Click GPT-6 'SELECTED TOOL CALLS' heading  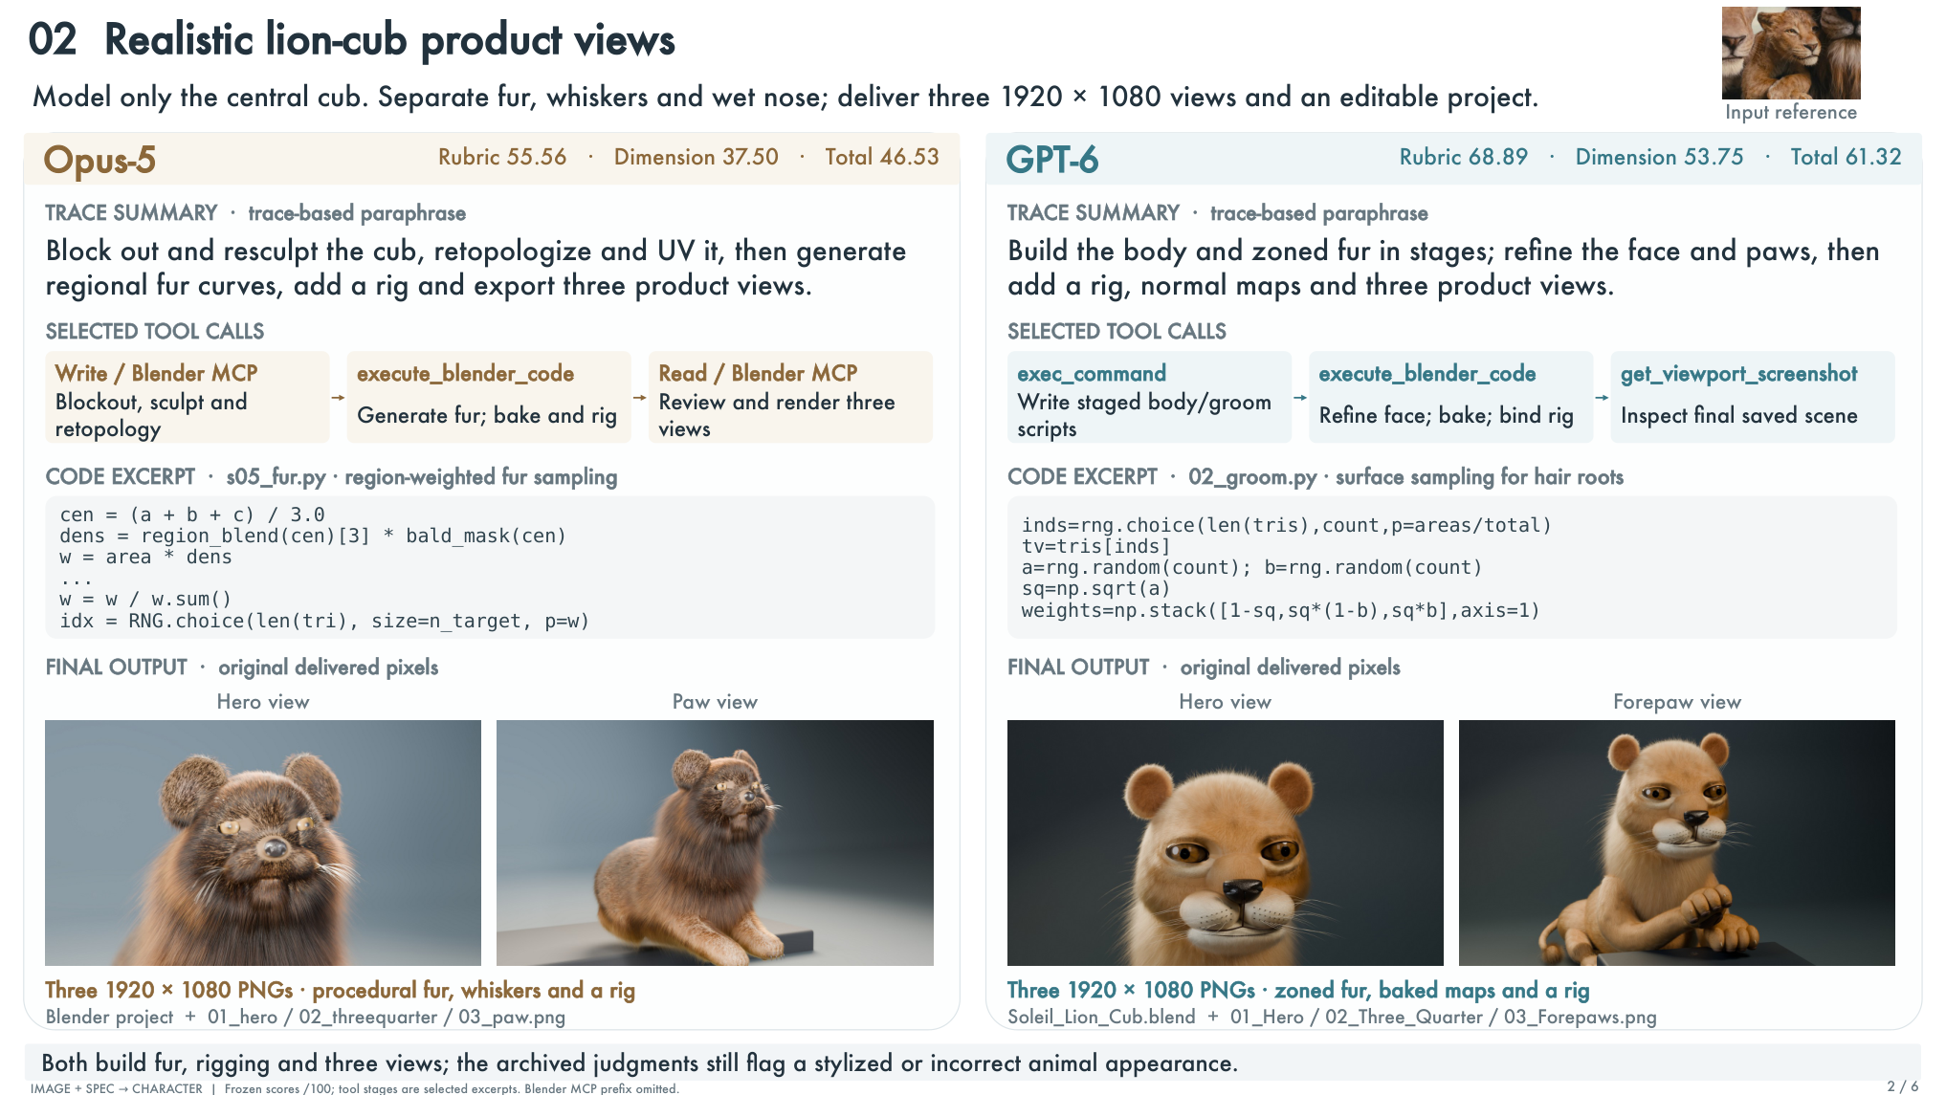(x=1117, y=331)
